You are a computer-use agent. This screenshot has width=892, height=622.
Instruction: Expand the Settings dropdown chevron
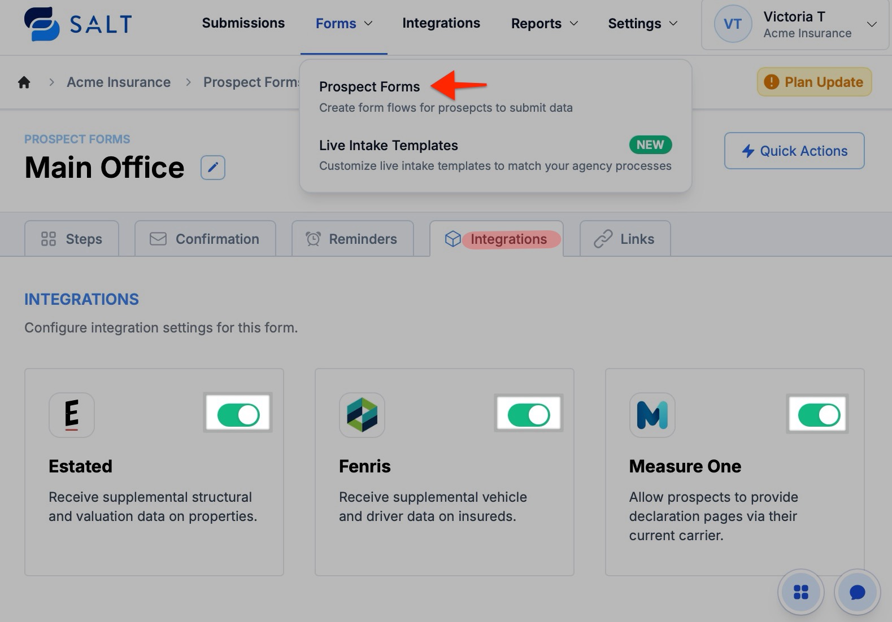pyautogui.click(x=673, y=24)
